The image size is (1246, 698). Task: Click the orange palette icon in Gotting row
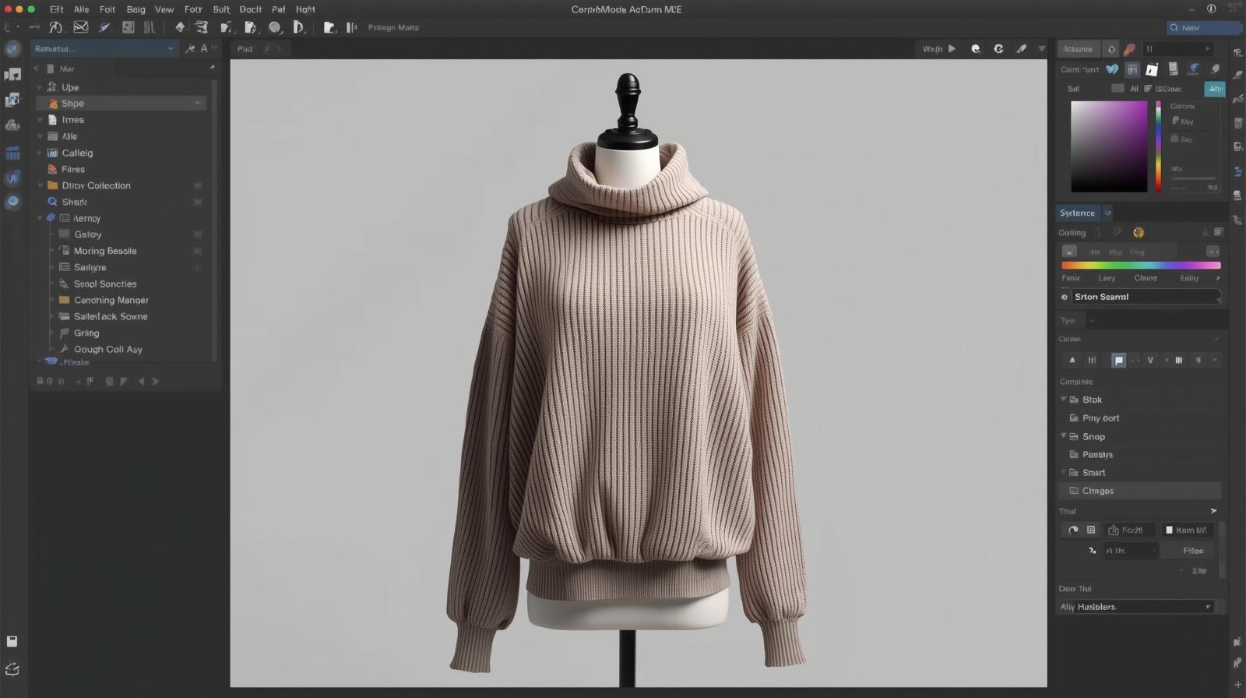tap(1139, 232)
